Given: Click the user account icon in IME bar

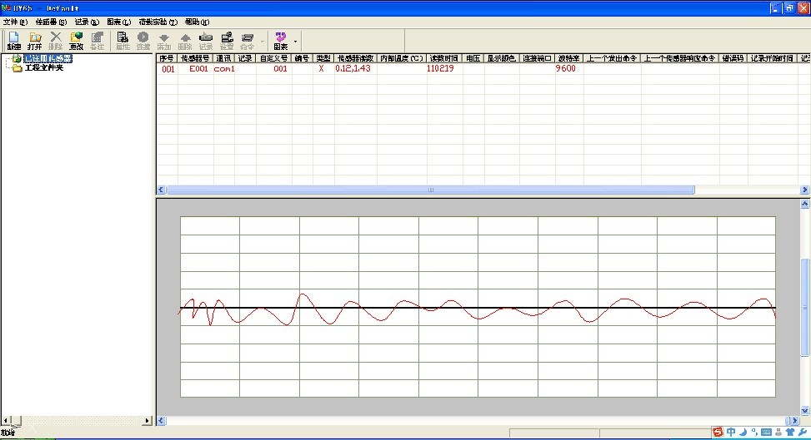Looking at the screenshot, I should 778,433.
